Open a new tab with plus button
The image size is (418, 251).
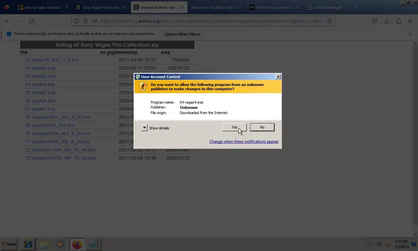pos(368,7)
